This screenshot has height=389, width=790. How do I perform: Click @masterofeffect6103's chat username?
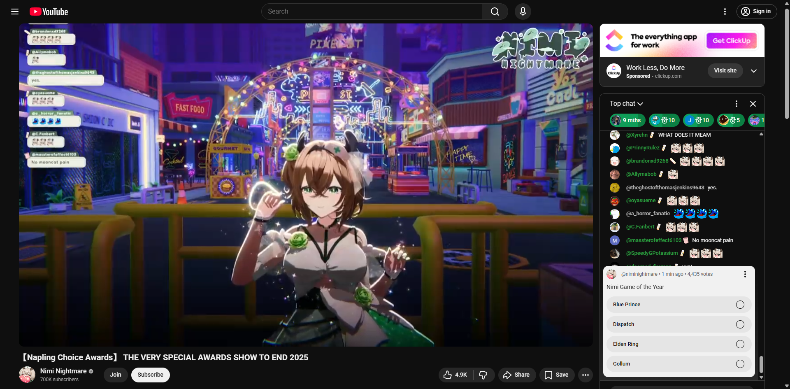(654, 240)
